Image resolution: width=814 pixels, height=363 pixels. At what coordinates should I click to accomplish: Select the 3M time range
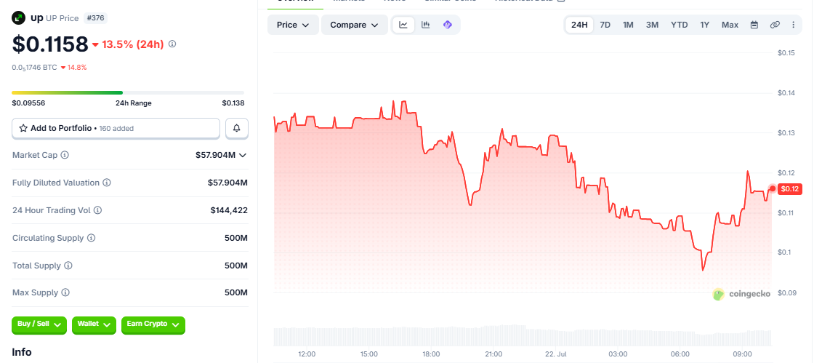click(x=652, y=25)
